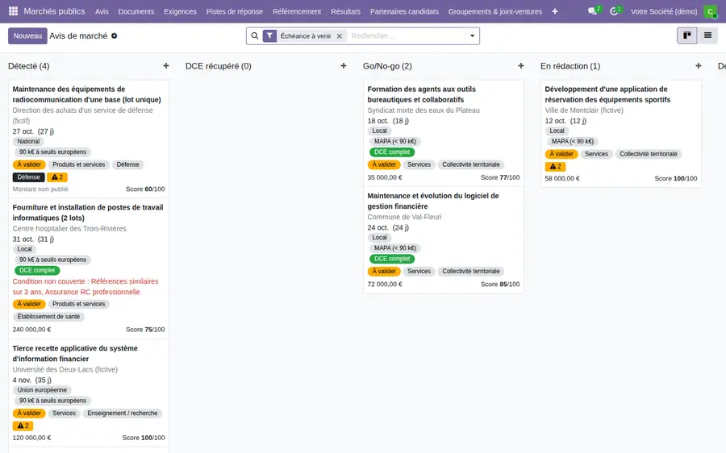
Task: Remove the Échéance à venir filter
Action: (x=340, y=36)
